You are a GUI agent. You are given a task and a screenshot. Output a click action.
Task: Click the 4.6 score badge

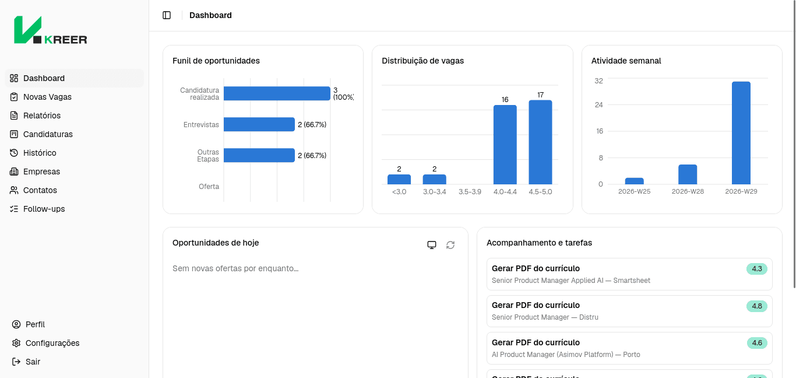[x=757, y=343]
